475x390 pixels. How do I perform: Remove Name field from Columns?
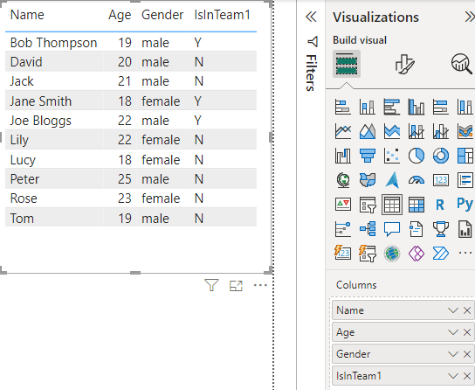[467, 310]
